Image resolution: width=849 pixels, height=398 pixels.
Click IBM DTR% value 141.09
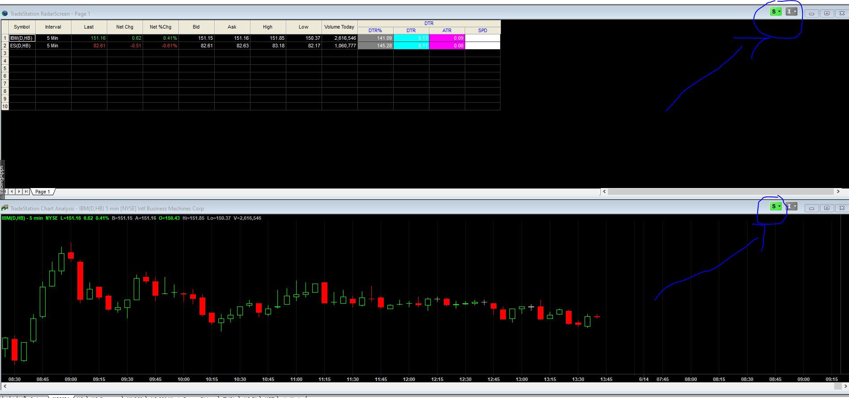click(x=375, y=38)
